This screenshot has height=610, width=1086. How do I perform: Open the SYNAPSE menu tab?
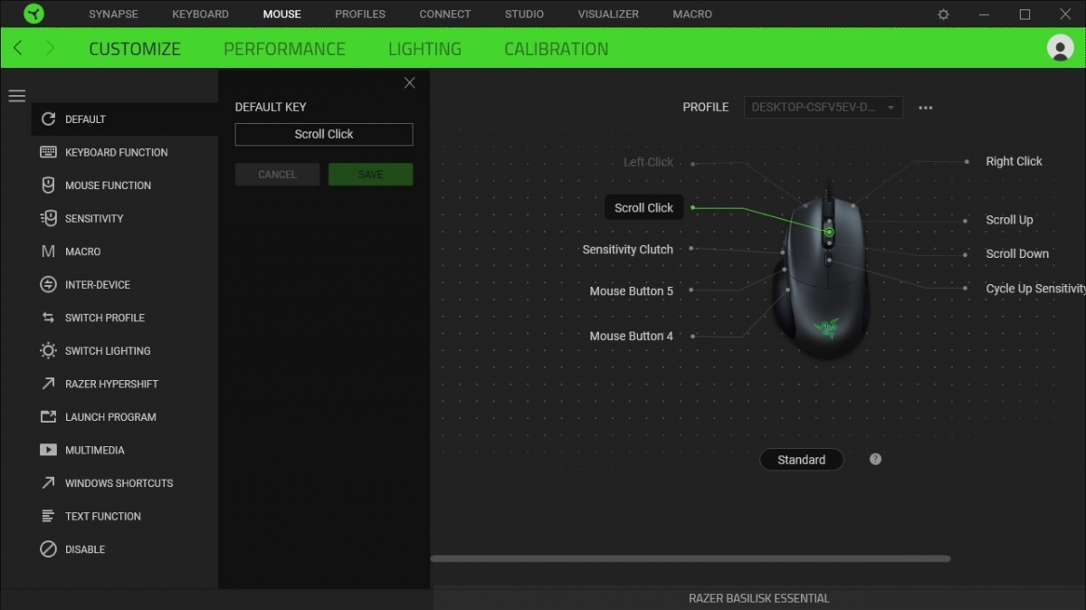pyautogui.click(x=113, y=14)
